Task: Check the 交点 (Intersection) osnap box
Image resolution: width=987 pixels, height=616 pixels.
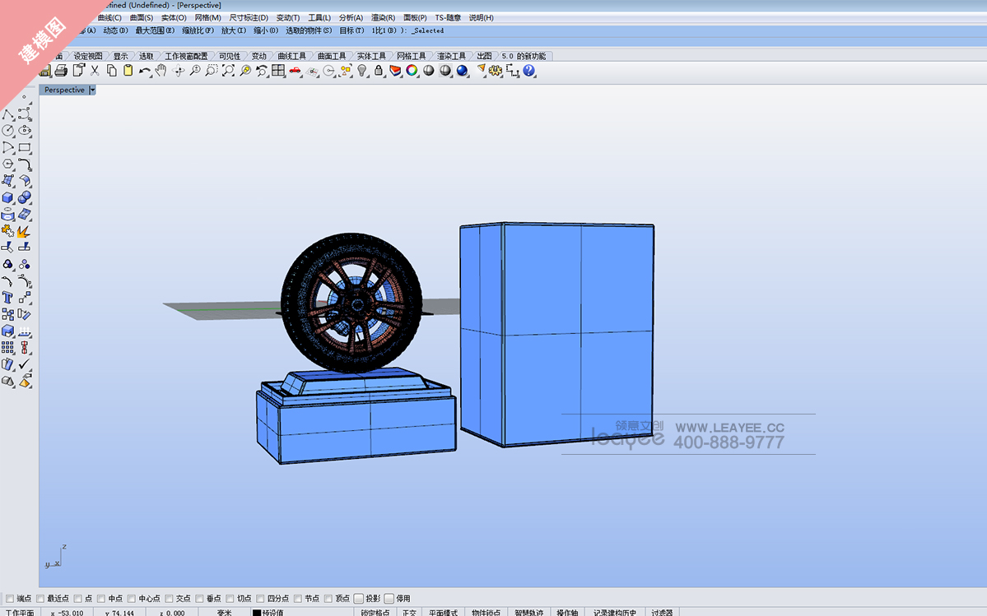Action: (170, 599)
